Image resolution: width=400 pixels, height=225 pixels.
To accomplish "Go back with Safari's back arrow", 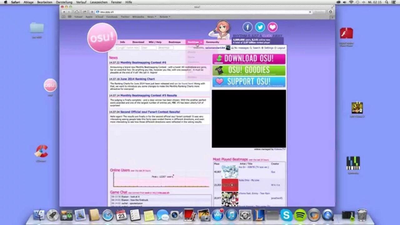I will (64, 12).
